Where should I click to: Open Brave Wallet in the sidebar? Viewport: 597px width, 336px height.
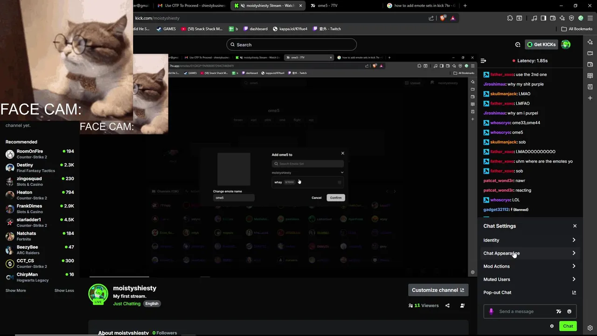(590, 64)
